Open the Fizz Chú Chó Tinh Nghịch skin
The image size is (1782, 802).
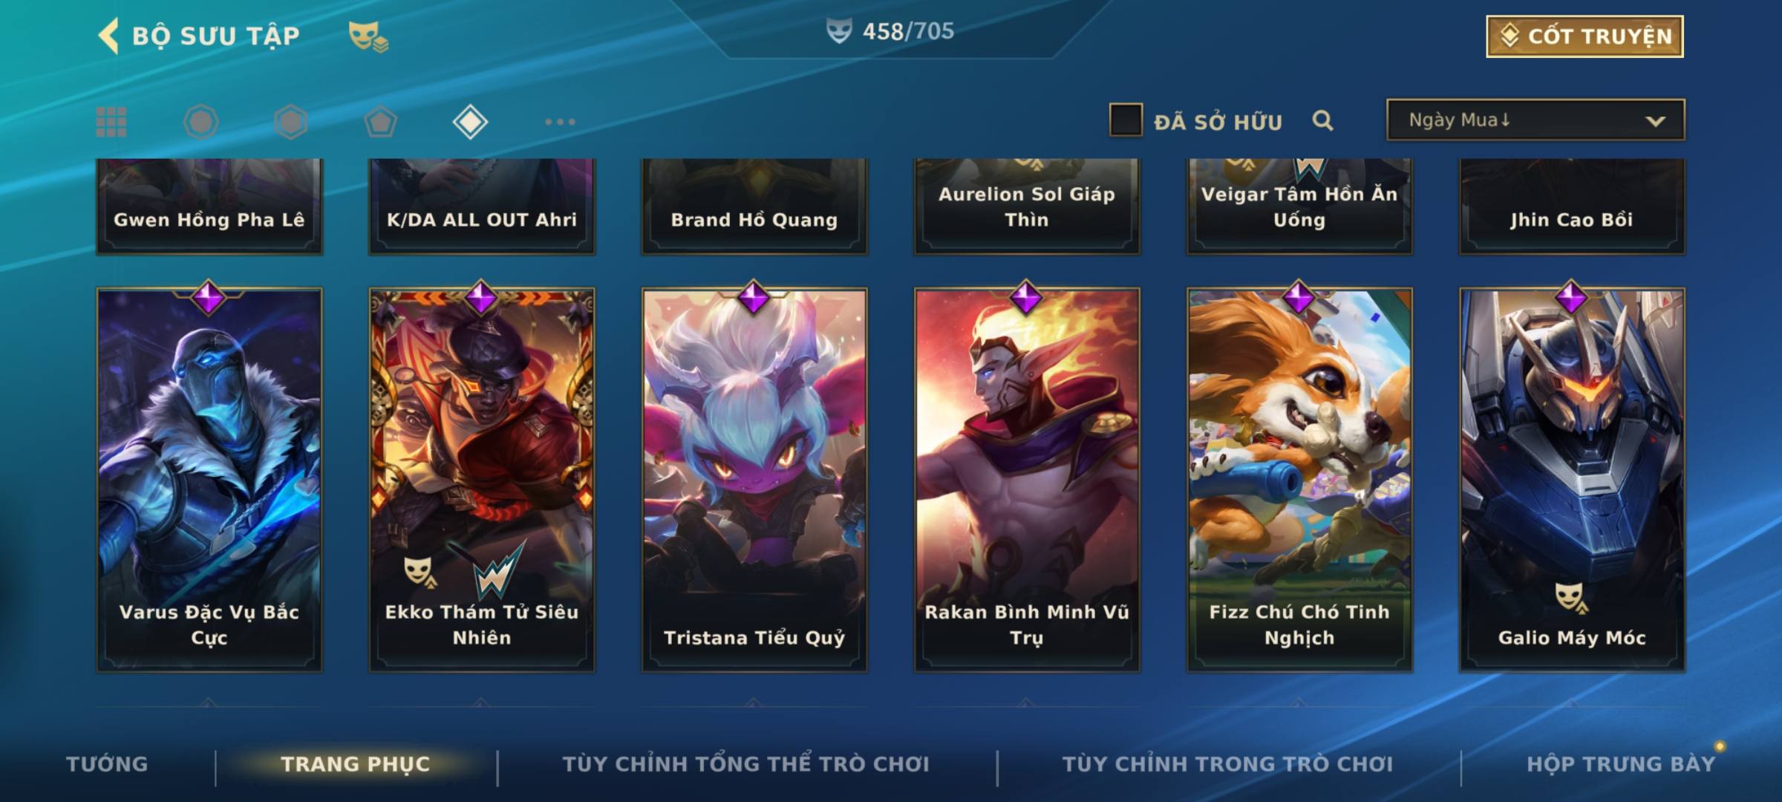(x=1299, y=480)
